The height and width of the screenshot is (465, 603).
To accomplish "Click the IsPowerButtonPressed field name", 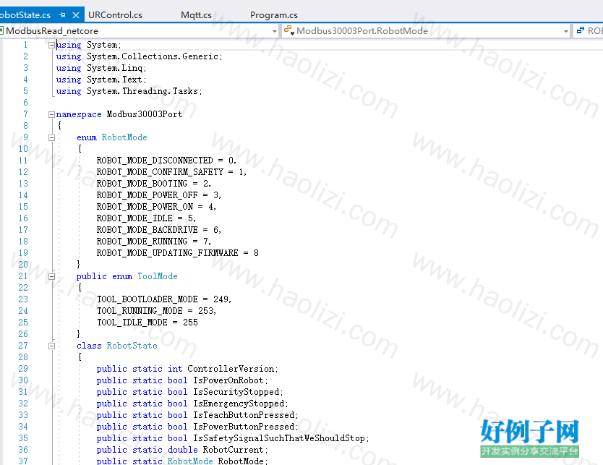I will pyautogui.click(x=244, y=427).
